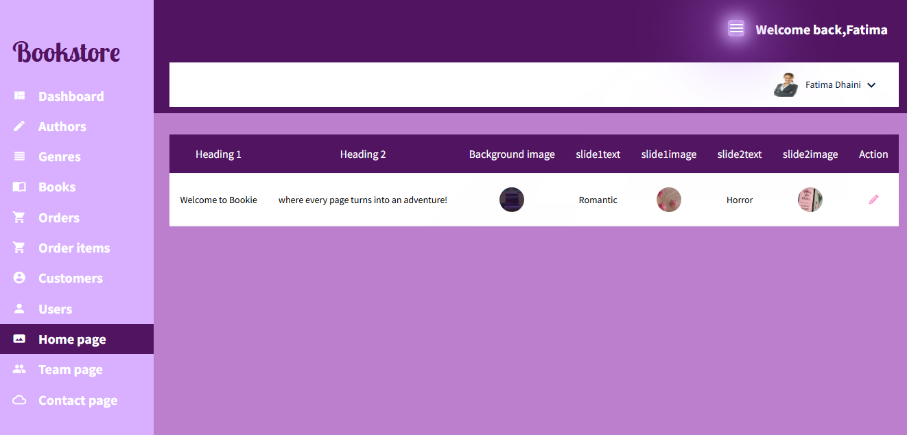Click the Contact page cloud icon
The width and height of the screenshot is (907, 435).
point(19,400)
